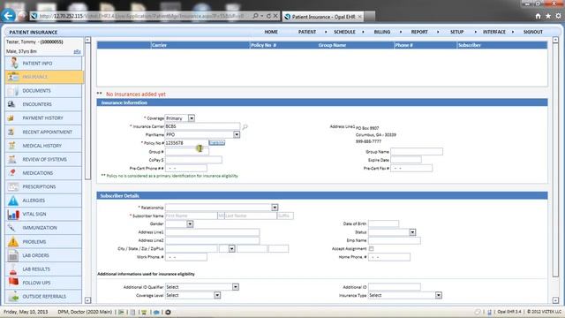The width and height of the screenshot is (565, 318).
Task: Open the SETUP menu
Action: pyautogui.click(x=457, y=32)
